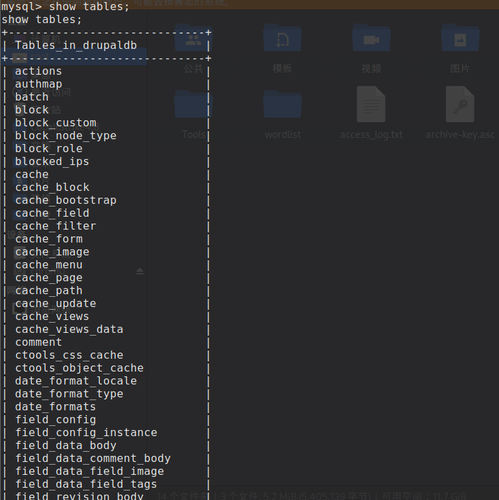Open the 公共 folder icon in file manager
This screenshot has height=500, width=499.
[193, 38]
